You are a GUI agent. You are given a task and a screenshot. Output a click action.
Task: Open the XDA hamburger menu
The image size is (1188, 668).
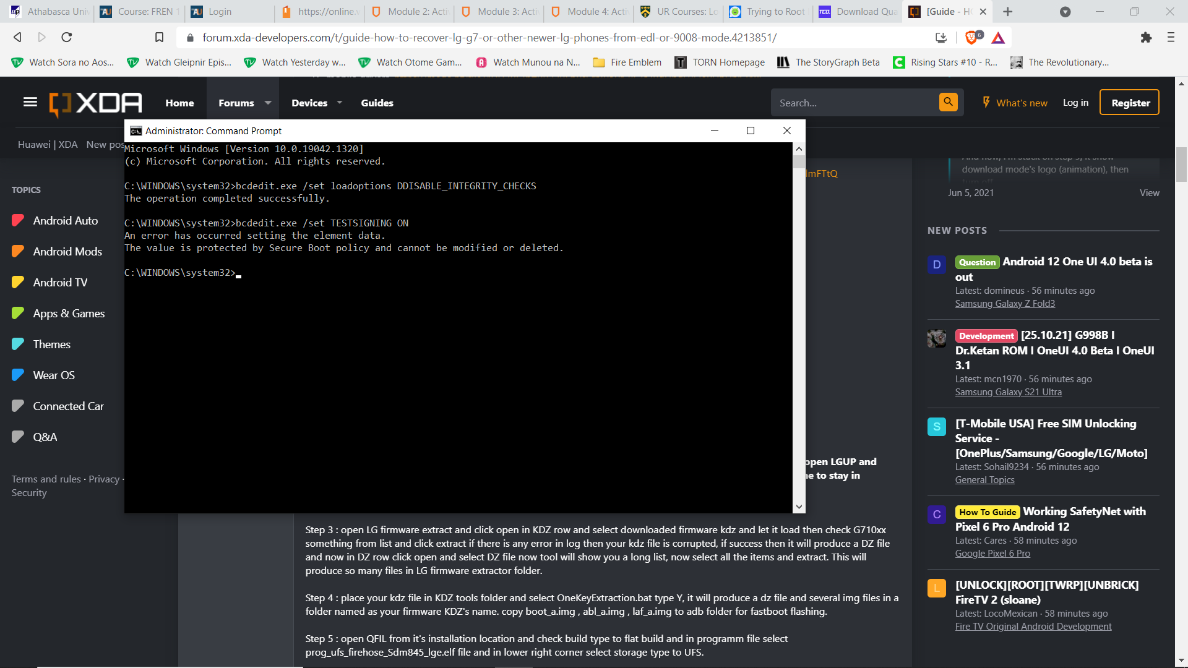tap(30, 102)
